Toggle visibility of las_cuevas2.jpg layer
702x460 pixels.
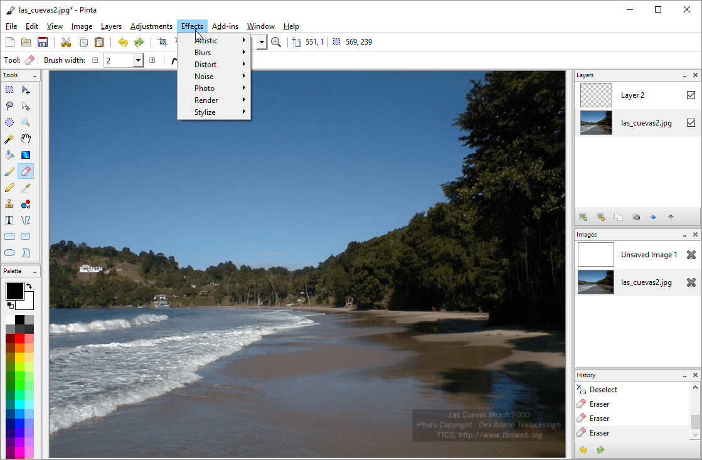691,123
